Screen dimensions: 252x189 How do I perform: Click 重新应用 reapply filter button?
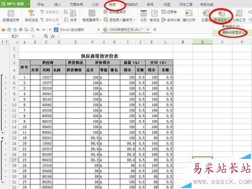(x=50, y=20)
